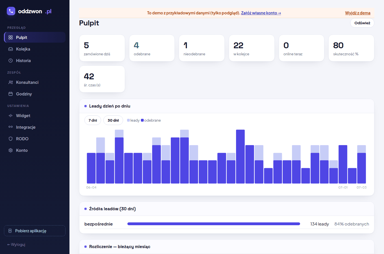Viewport: 384px width, 254px height.
Task: Click the Wyjdź z dema link
Action: pyautogui.click(x=358, y=13)
